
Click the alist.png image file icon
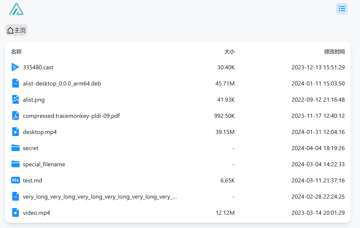pos(15,100)
